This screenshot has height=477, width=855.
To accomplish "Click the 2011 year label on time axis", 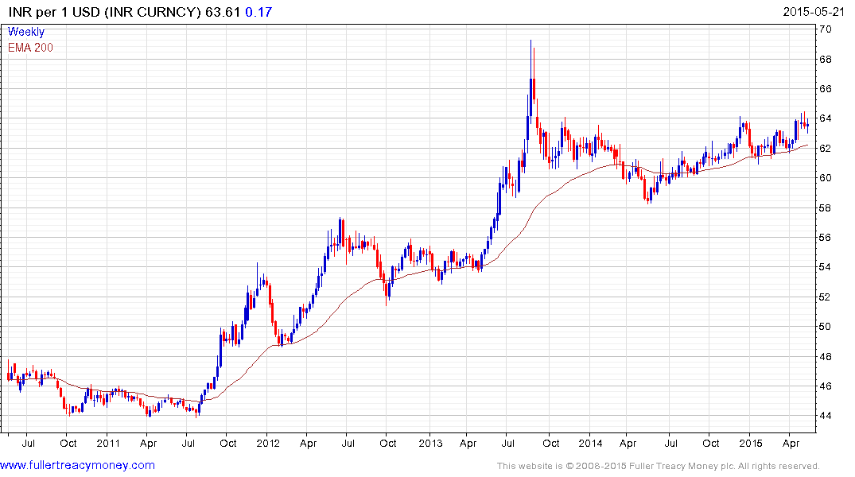I will coord(108,443).
